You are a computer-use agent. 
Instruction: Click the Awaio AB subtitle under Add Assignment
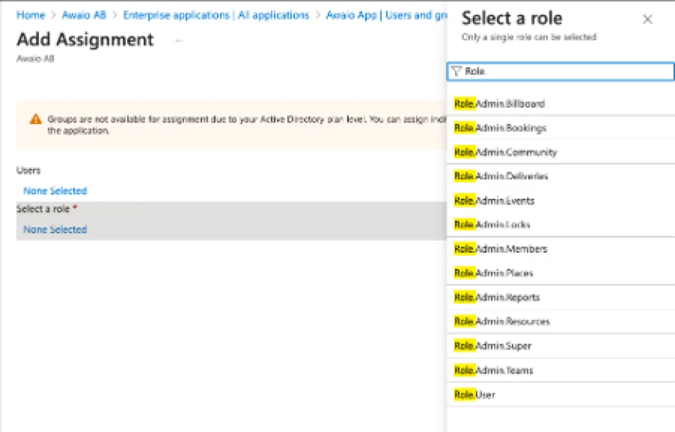click(35, 58)
